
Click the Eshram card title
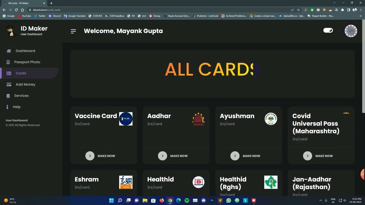(x=87, y=179)
